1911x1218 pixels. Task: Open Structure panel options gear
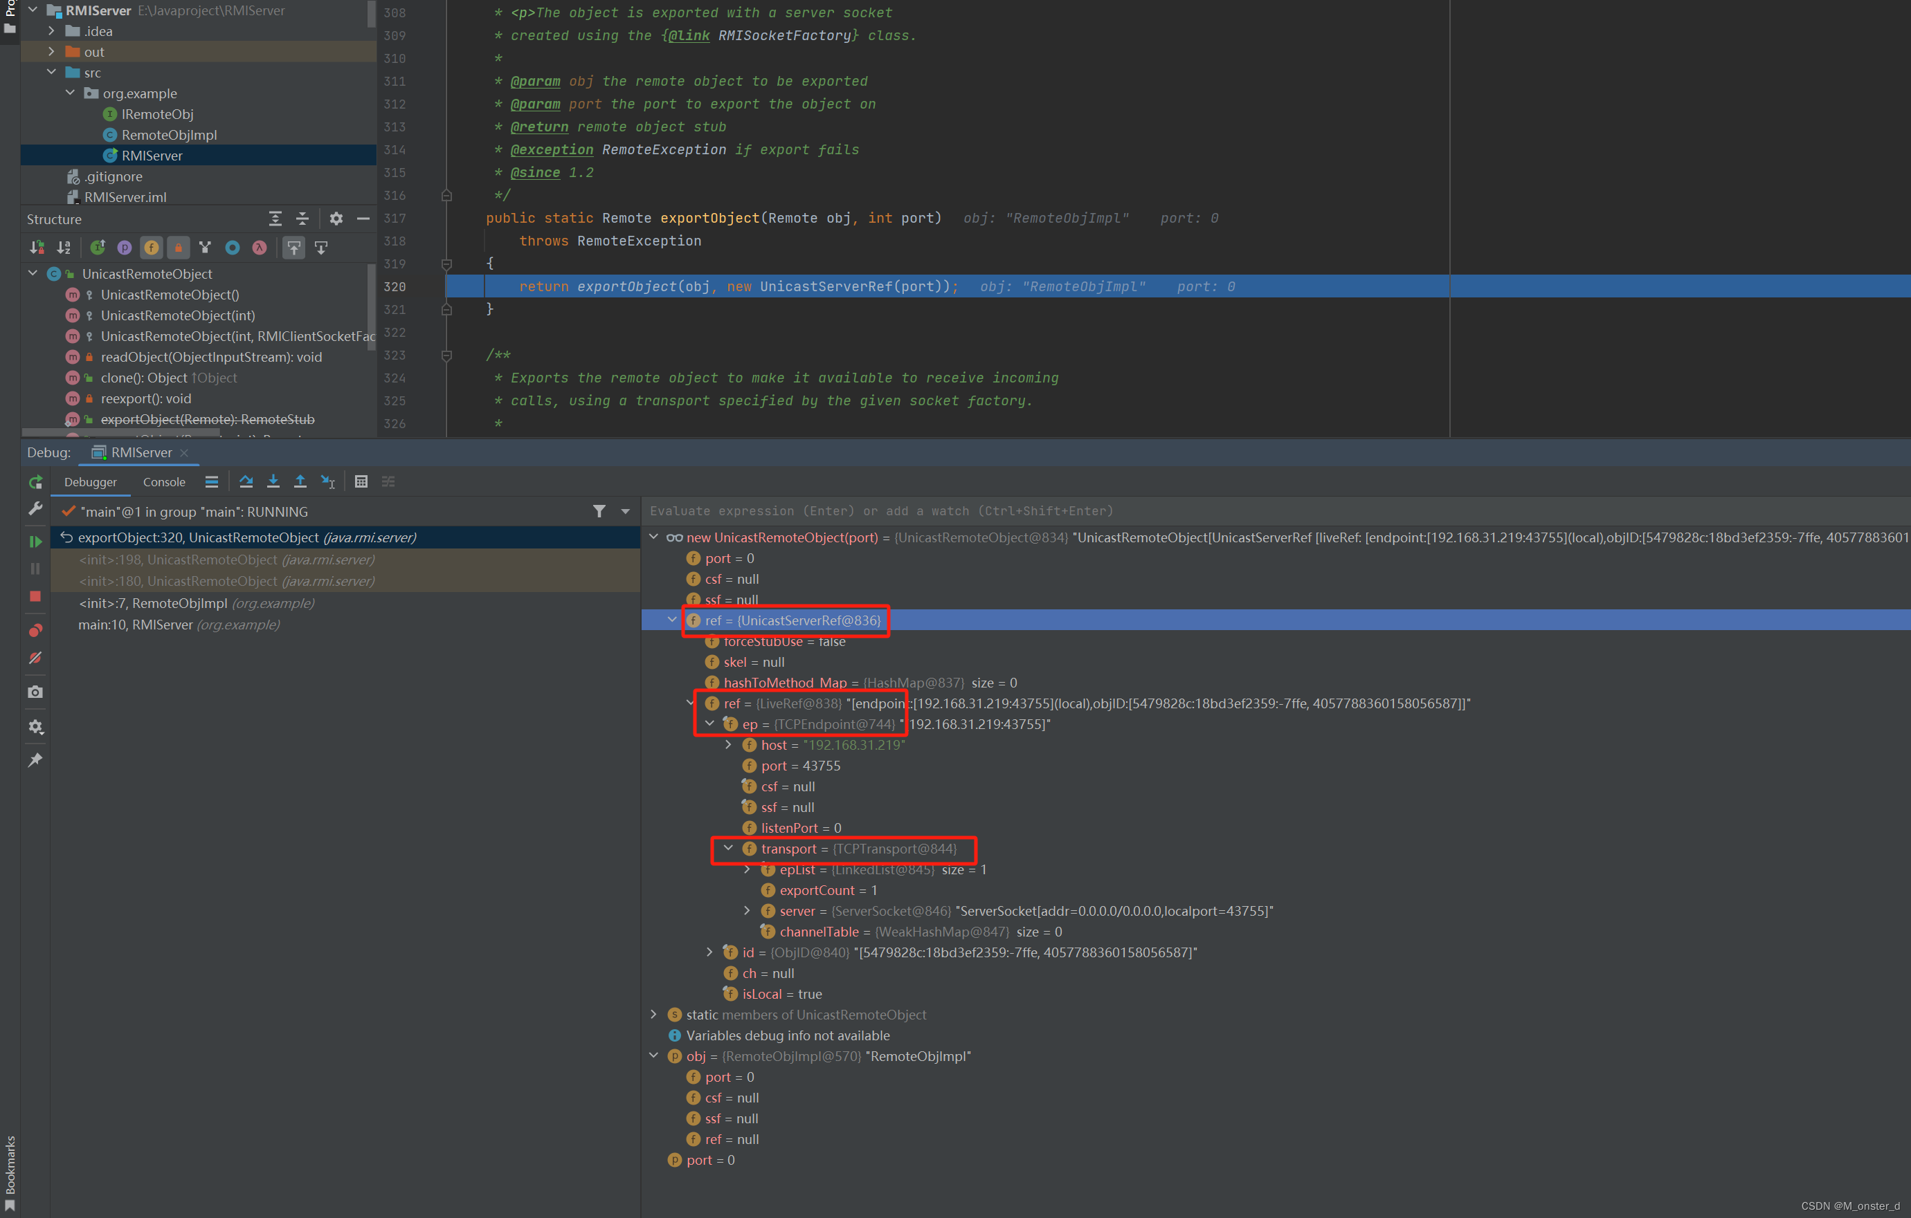tap(336, 219)
